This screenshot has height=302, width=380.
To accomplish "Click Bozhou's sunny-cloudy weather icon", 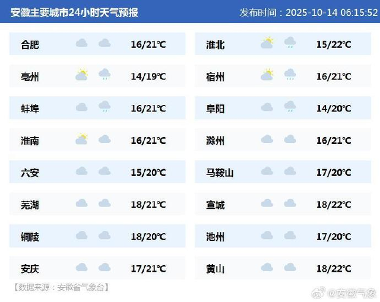I will pyautogui.click(x=82, y=75).
